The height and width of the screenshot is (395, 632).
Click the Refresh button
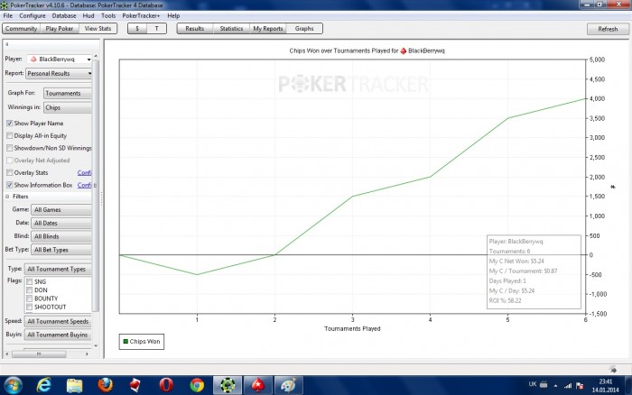[608, 29]
